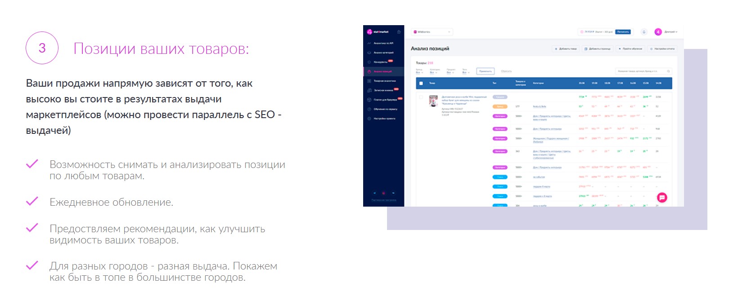Click the stat4market logo icon
This screenshot has width=729, height=296.
(370, 32)
